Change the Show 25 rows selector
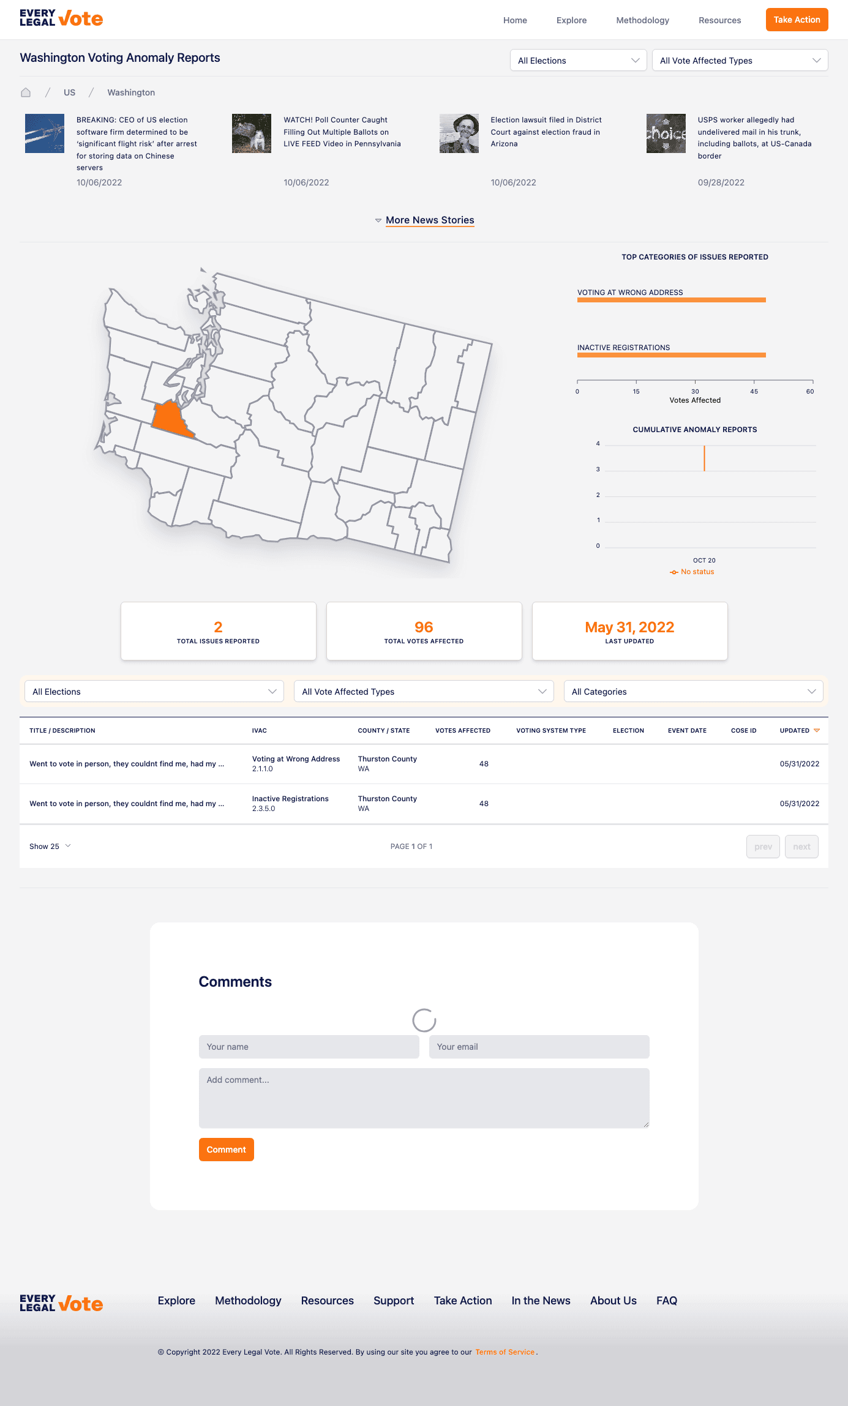 [50, 846]
